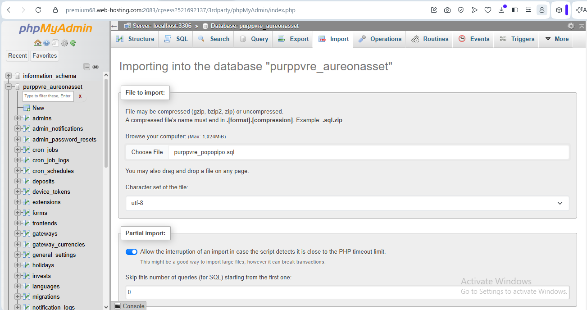The height and width of the screenshot is (310, 587).
Task: Open the migrations table
Action: tap(46, 296)
